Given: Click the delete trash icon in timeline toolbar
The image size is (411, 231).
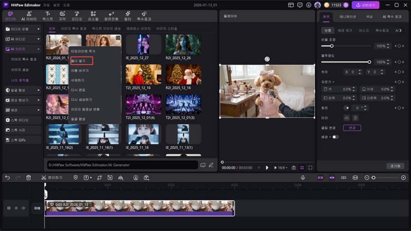Looking at the screenshot, I should coord(29,178).
